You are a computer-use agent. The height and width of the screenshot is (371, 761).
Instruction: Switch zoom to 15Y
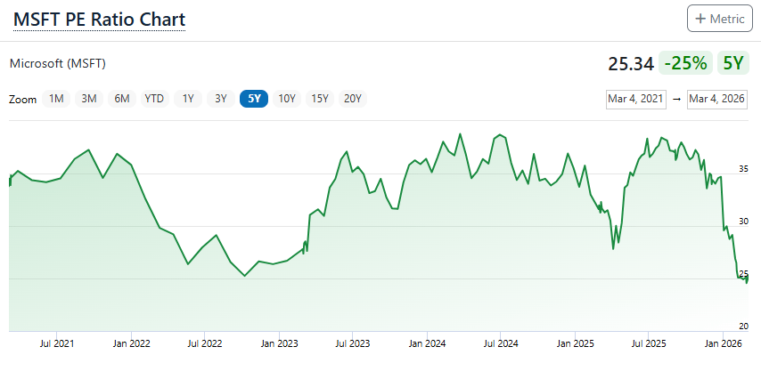[320, 99]
